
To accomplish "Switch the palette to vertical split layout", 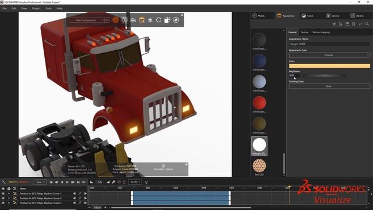I will pos(354,24).
